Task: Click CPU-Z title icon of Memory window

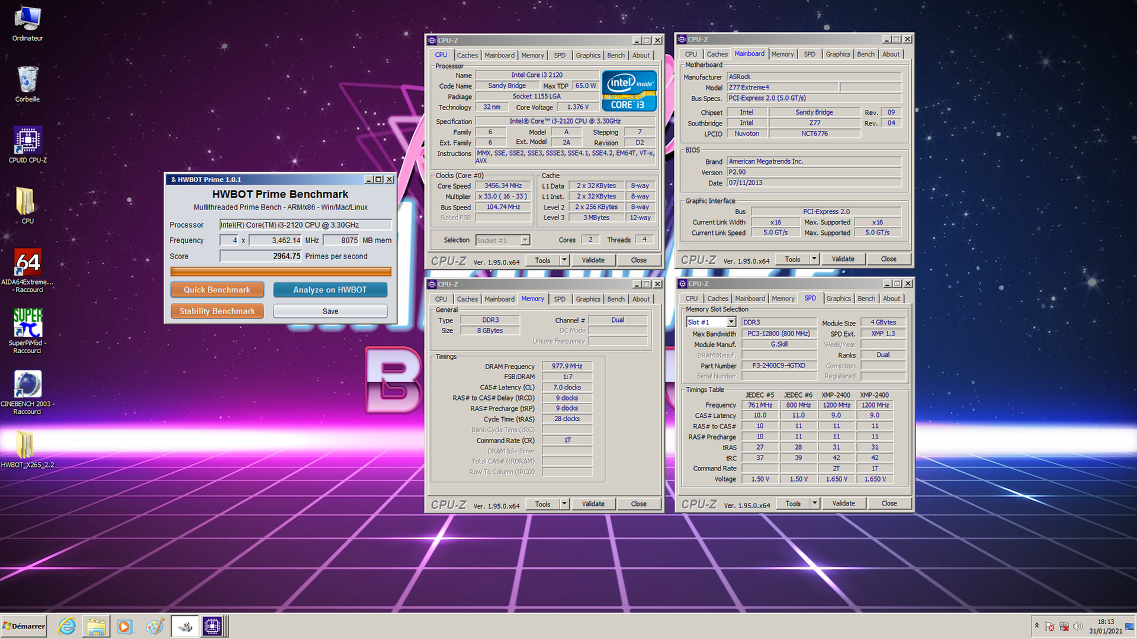Action: pyautogui.click(x=432, y=284)
